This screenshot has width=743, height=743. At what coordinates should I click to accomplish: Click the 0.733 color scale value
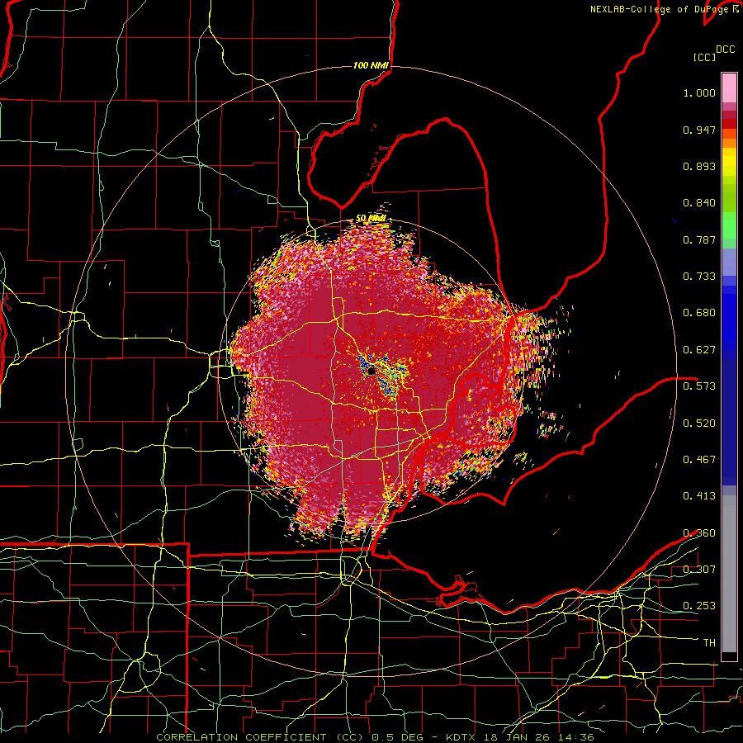699,277
